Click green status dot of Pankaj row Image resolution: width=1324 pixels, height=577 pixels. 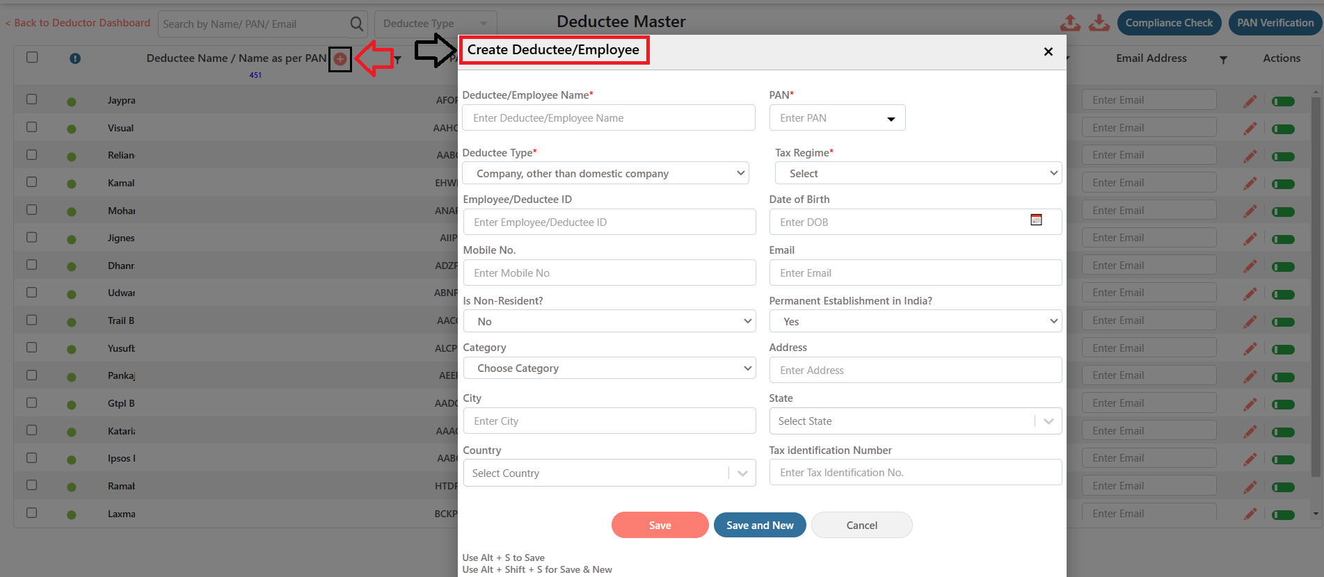click(72, 377)
